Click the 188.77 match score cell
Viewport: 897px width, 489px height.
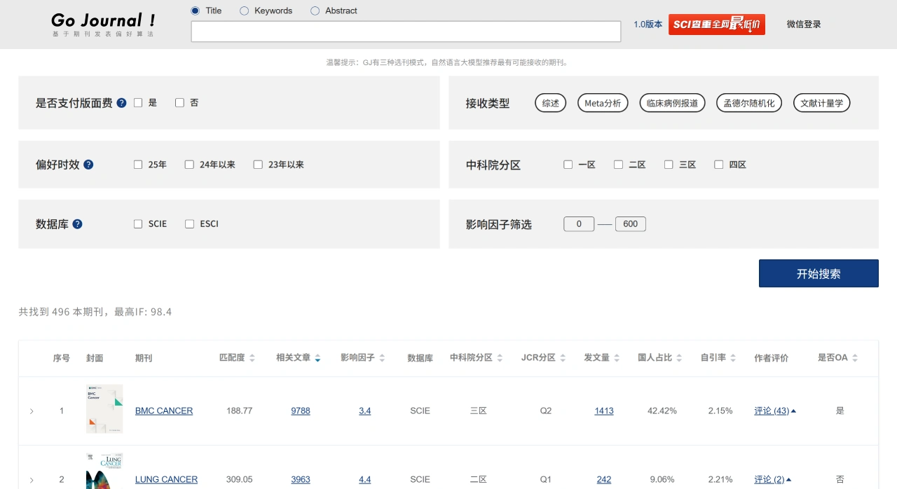(239, 411)
